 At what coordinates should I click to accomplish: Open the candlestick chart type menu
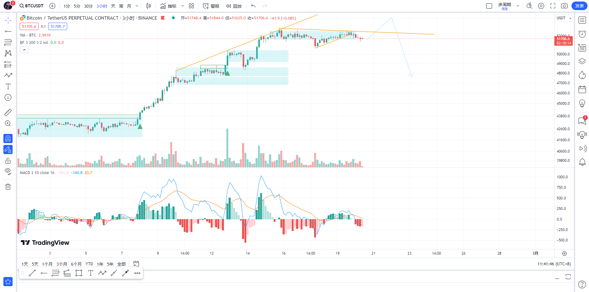(x=149, y=6)
